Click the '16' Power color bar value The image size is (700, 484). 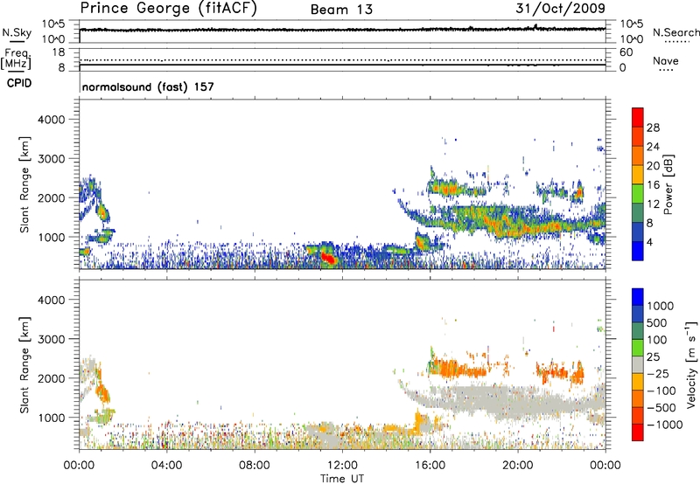pyautogui.click(x=653, y=185)
